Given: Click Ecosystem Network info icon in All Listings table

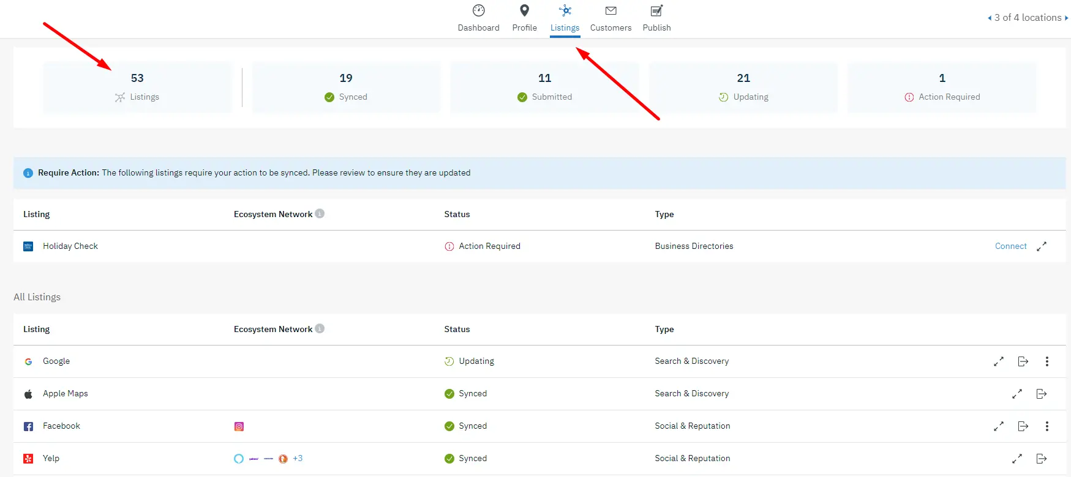Looking at the screenshot, I should pos(320,328).
